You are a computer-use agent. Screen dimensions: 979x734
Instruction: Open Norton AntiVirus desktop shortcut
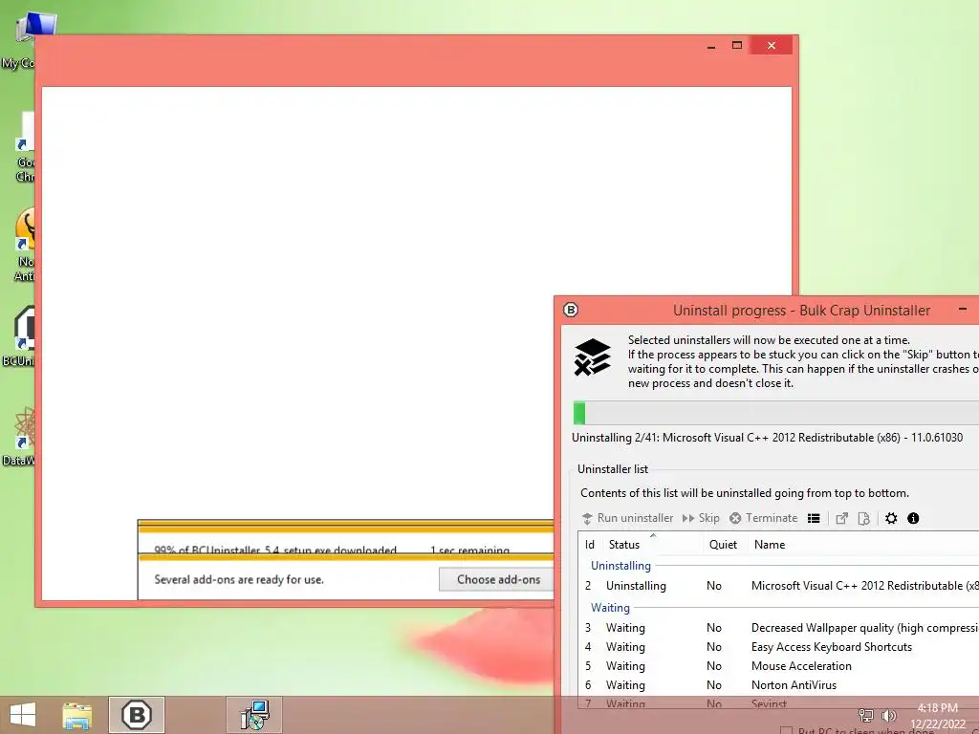23,246
